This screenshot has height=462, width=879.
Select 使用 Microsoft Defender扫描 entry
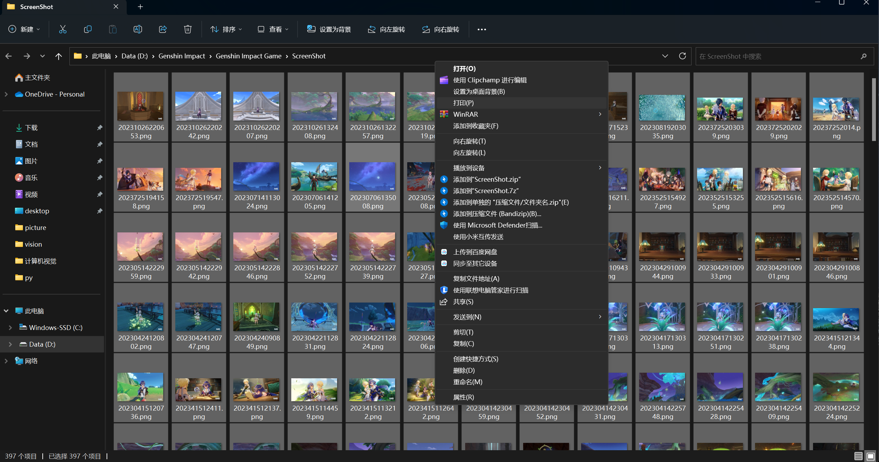coord(521,225)
